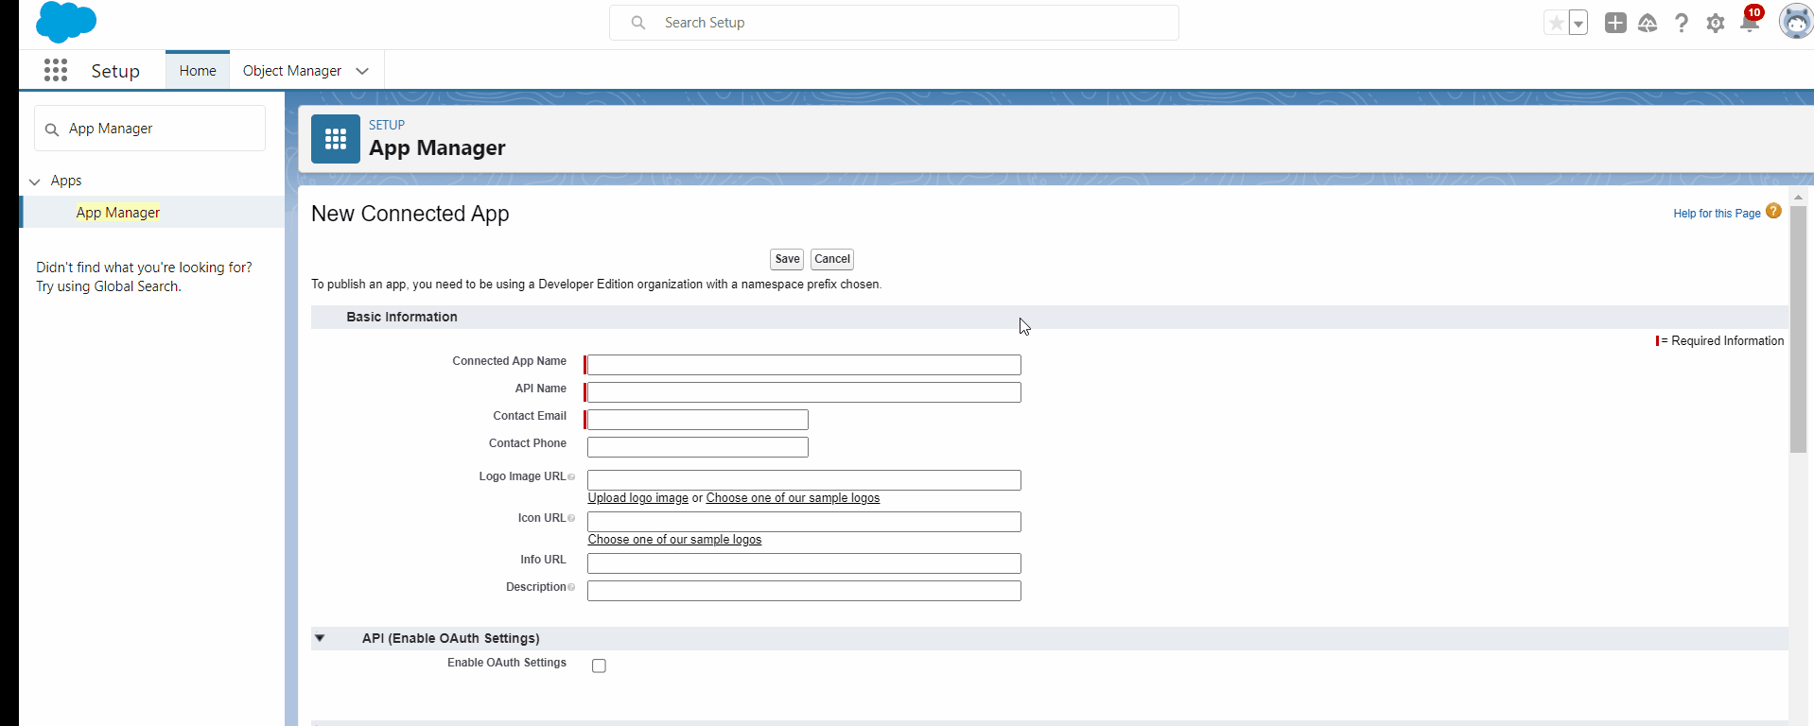Enable OAuth Settings checkbox

(x=599, y=665)
